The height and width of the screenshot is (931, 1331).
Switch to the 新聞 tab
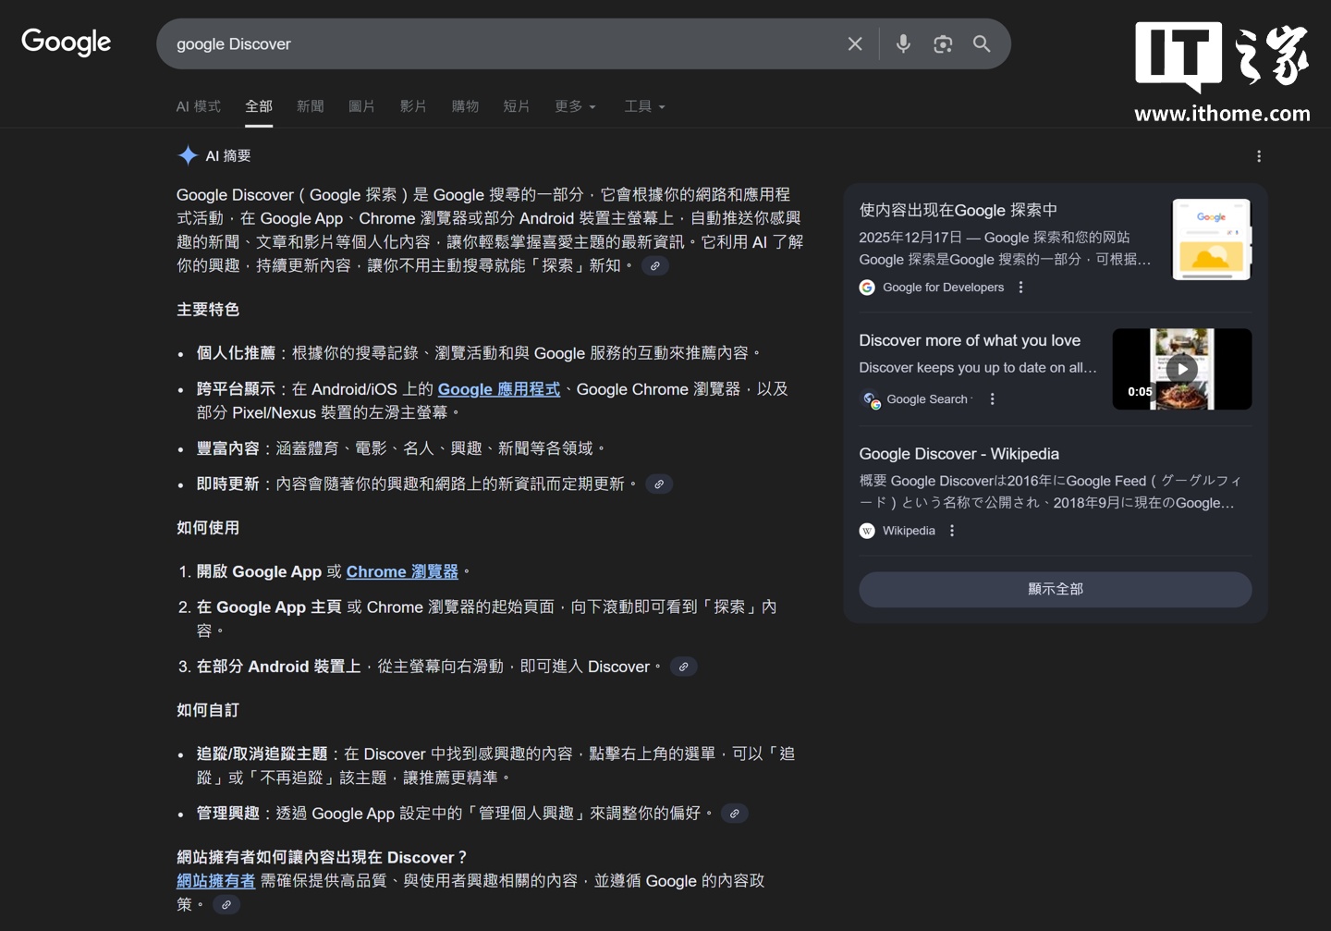coord(310,106)
